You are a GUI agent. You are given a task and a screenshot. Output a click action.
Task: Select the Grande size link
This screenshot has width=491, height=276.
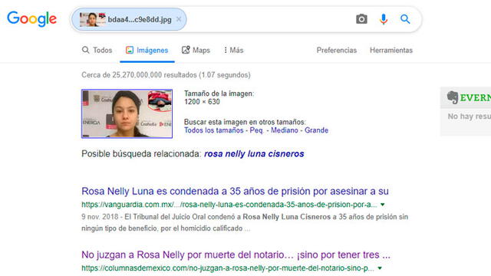(316, 130)
